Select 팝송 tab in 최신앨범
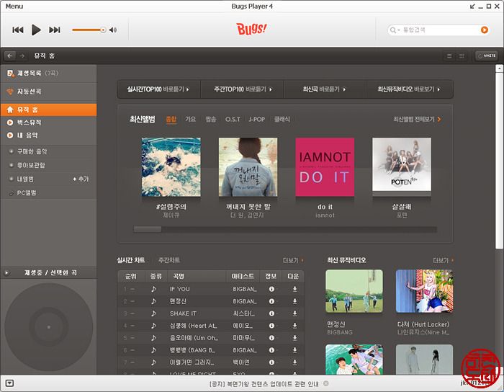Viewport: 504px width, 392px height. coord(210,120)
